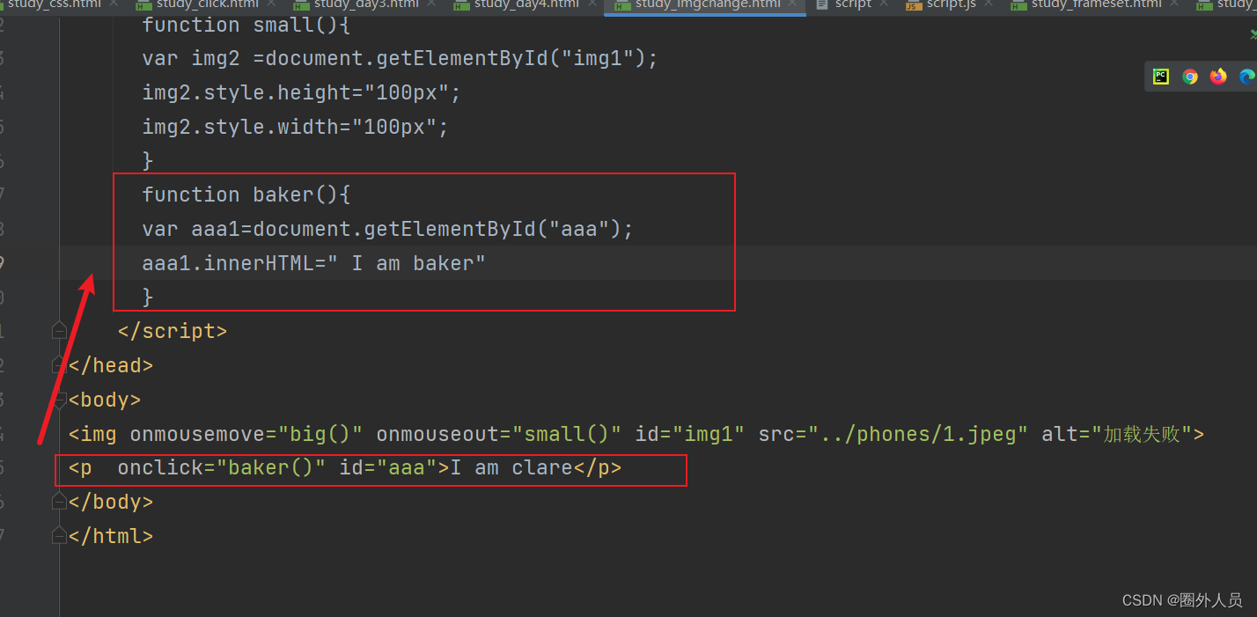Click the aaa1.innerHTML=" I am baker" line
Viewport: 1257px width, 617px height.
[314, 263]
